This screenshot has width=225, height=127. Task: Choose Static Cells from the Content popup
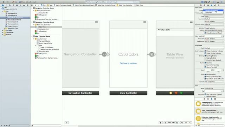coord(213,12)
